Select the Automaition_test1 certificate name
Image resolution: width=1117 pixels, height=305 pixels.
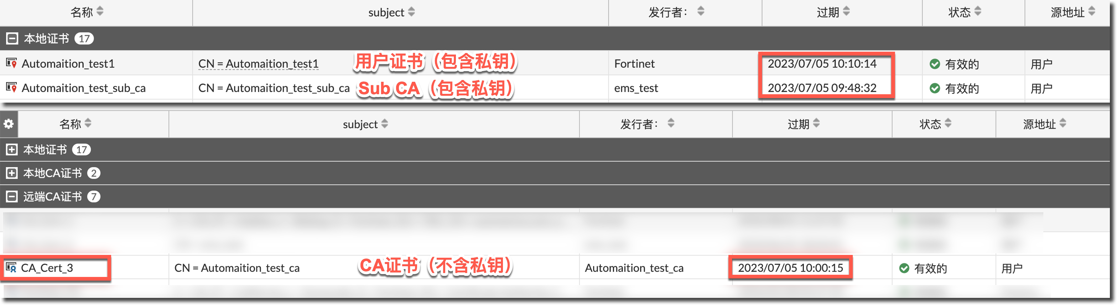pyautogui.click(x=68, y=64)
